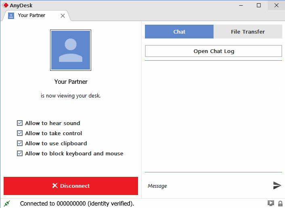Open Chat Log
This screenshot has width=285, height=208.
pos(214,51)
